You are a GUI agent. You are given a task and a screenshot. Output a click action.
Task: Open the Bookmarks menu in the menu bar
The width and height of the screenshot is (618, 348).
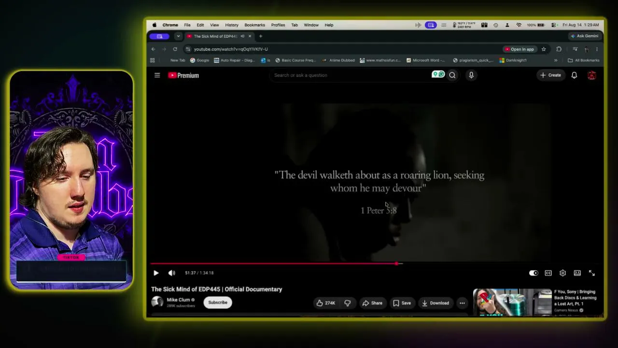pos(255,25)
